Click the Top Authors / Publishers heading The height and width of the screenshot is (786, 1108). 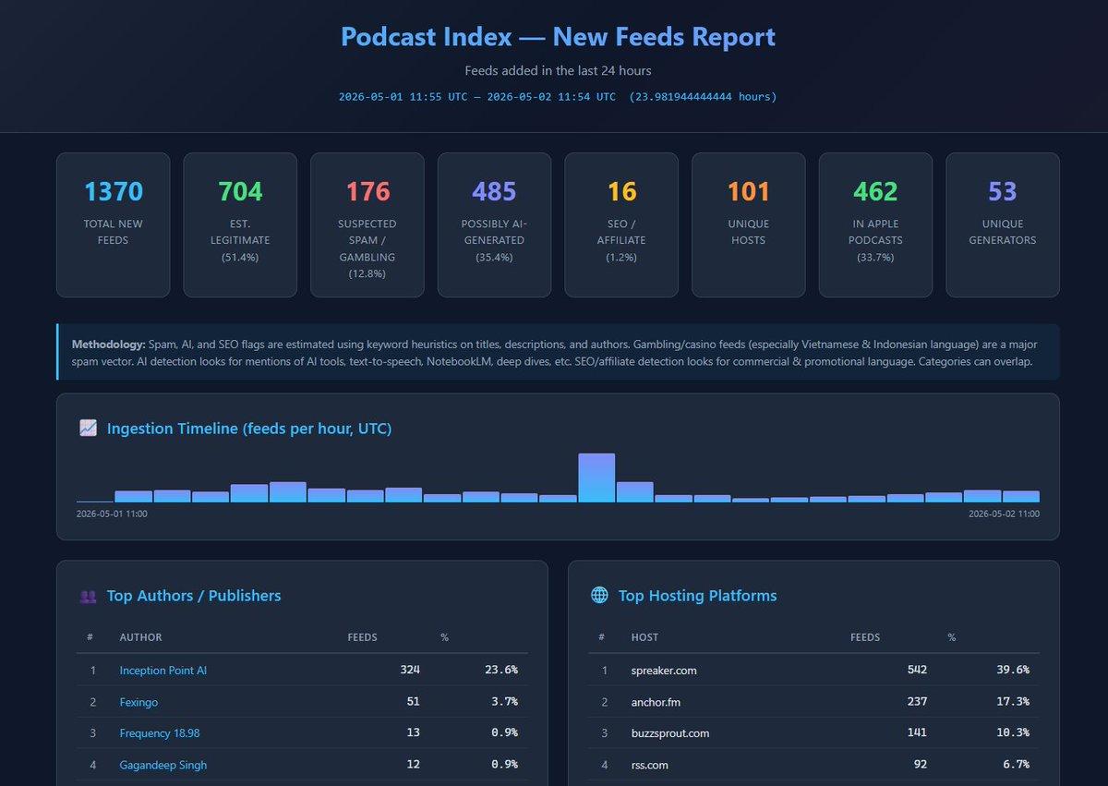tap(194, 596)
